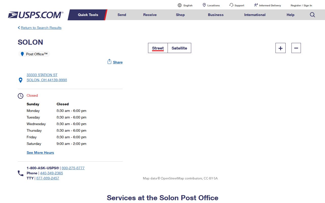Click Register / Sign In
The height and width of the screenshot is (203, 325).
click(x=301, y=5)
